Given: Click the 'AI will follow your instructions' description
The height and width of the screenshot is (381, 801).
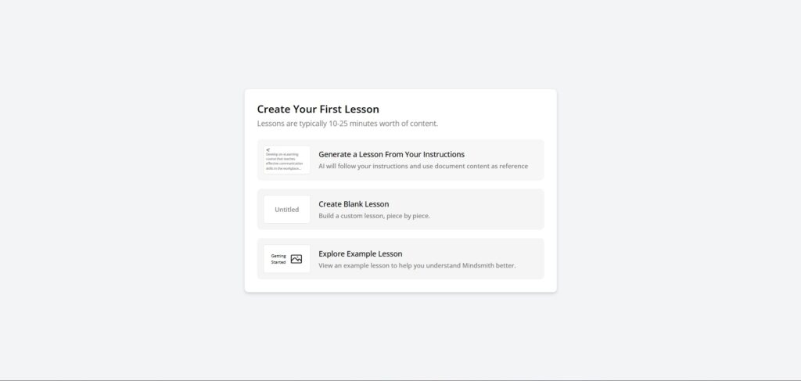Looking at the screenshot, I should (x=422, y=166).
